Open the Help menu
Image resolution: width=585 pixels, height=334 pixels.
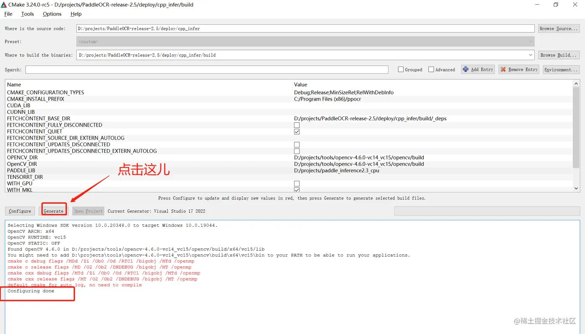click(x=76, y=14)
